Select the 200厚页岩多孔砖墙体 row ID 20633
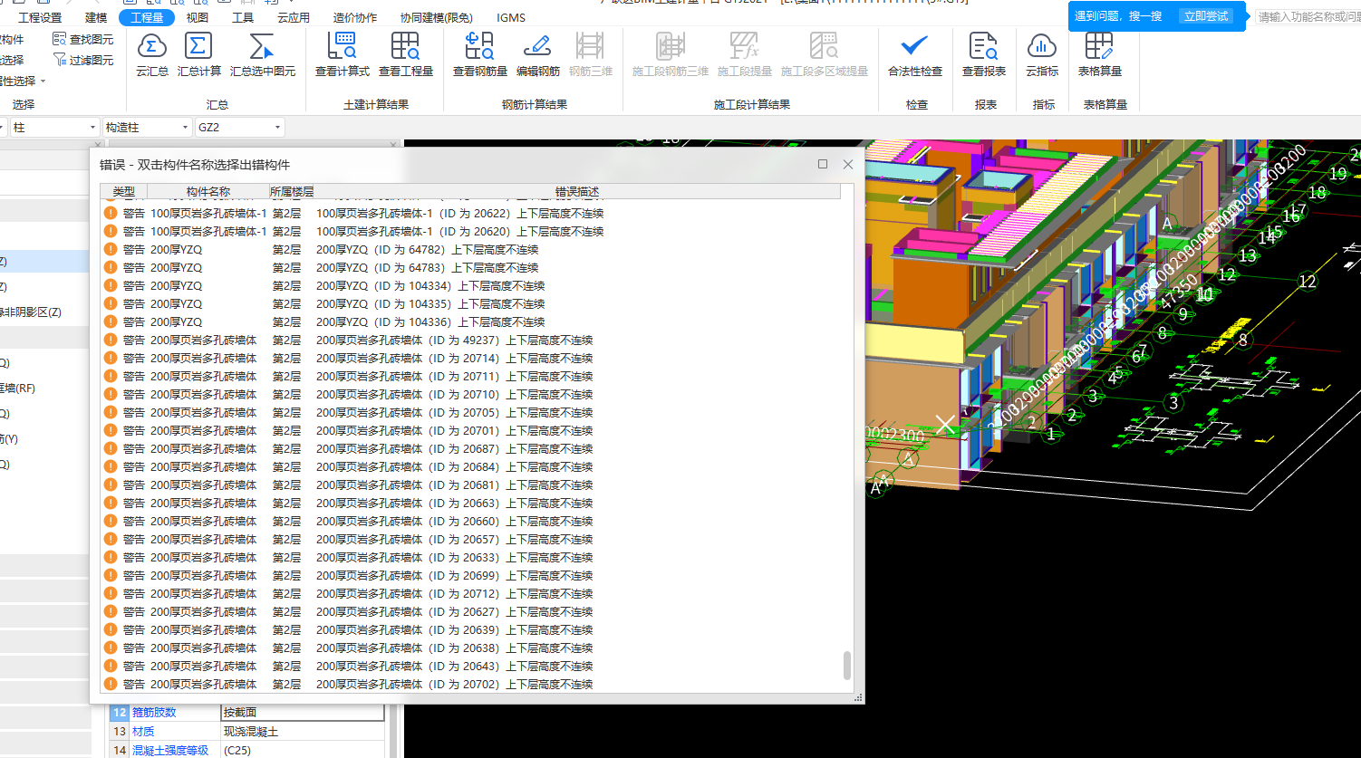Viewport: 1361px width, 758px height. (471, 557)
